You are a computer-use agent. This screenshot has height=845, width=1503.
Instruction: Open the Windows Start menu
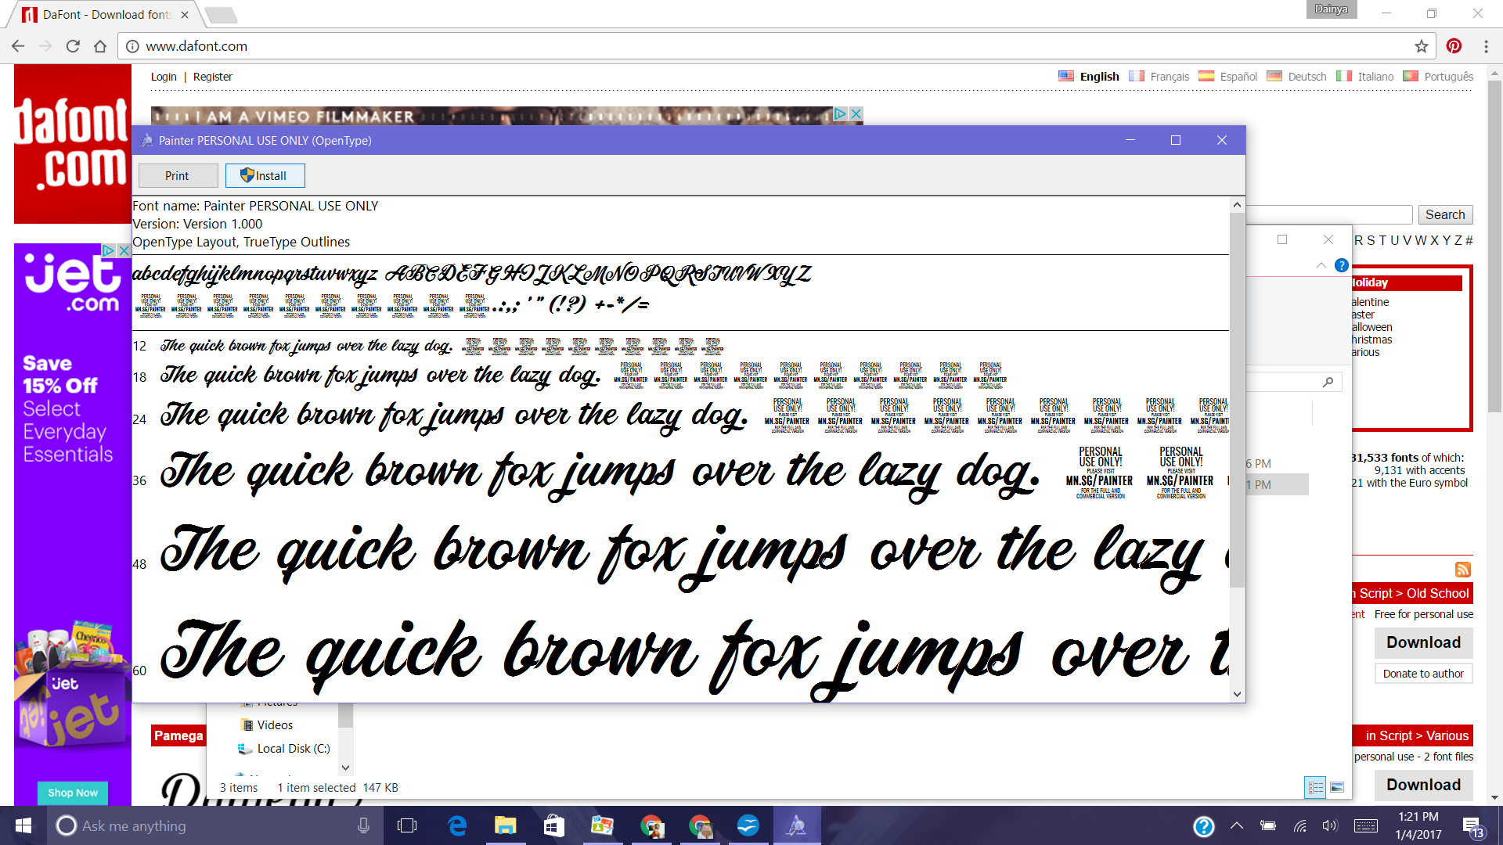[23, 825]
